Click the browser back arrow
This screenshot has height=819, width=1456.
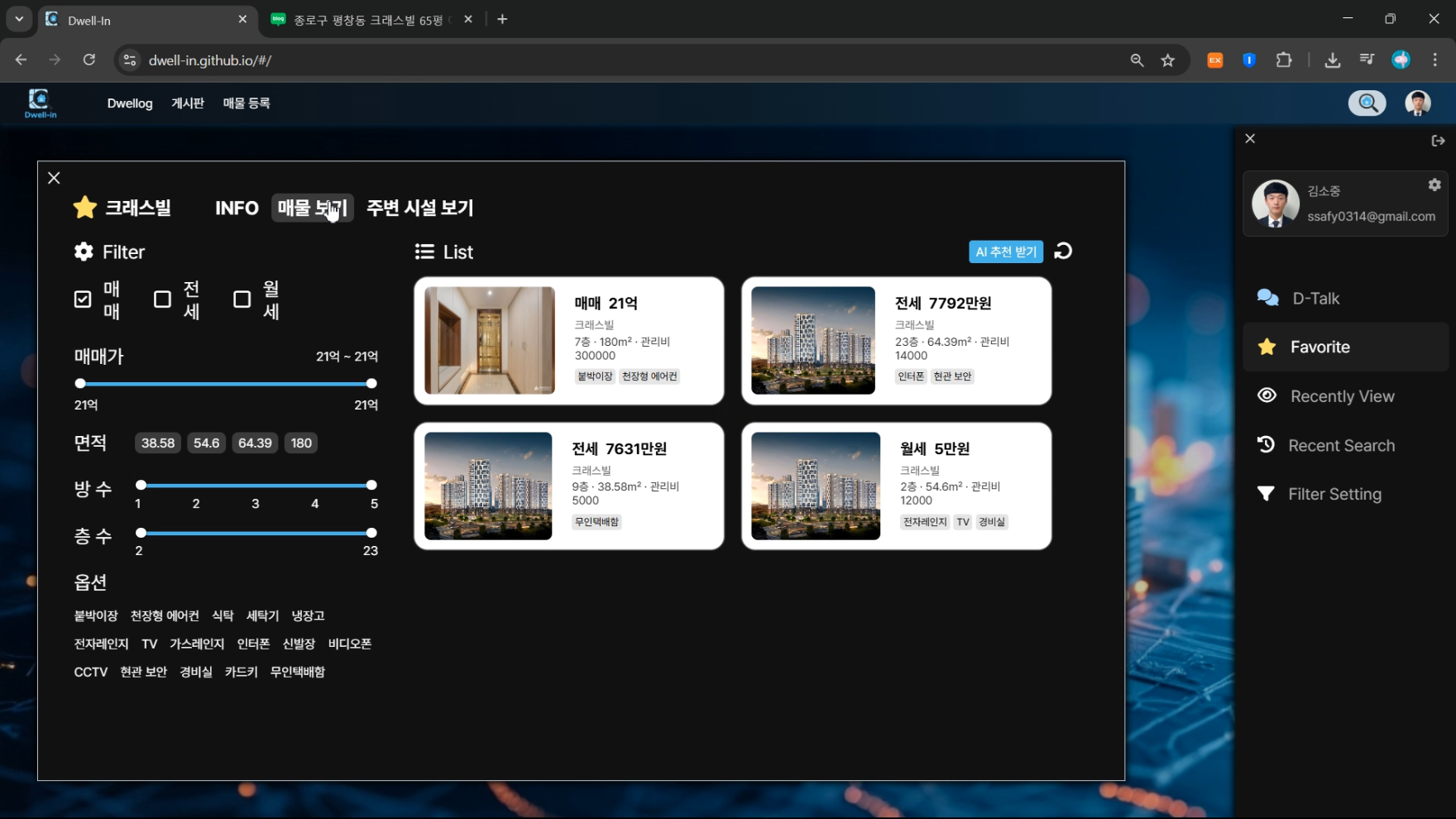(x=21, y=60)
